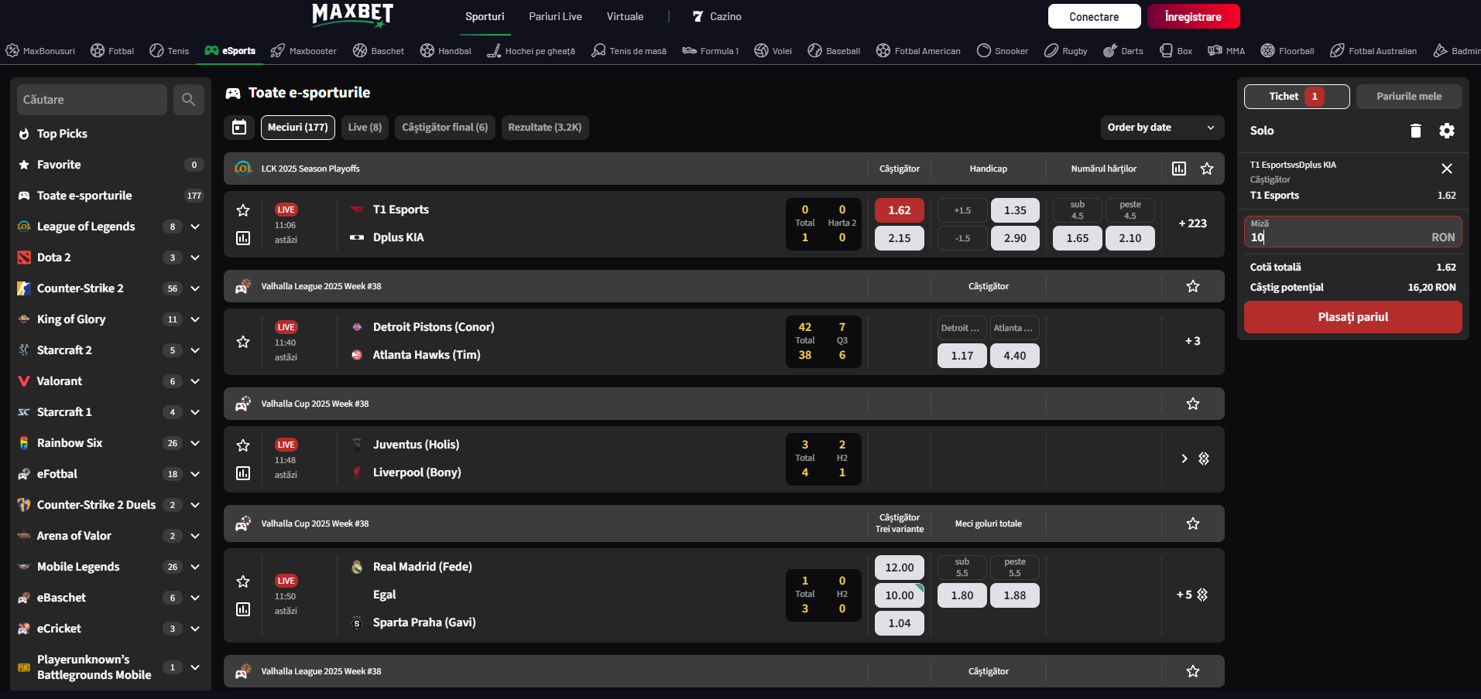Screen dimensions: 1481x699
Task: Open statistics for Juventus vs Liverpool
Action: point(243,473)
